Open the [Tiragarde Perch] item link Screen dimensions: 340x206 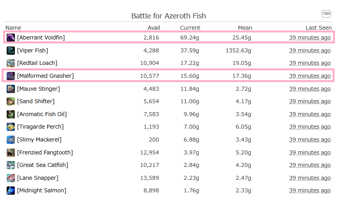(x=40, y=127)
